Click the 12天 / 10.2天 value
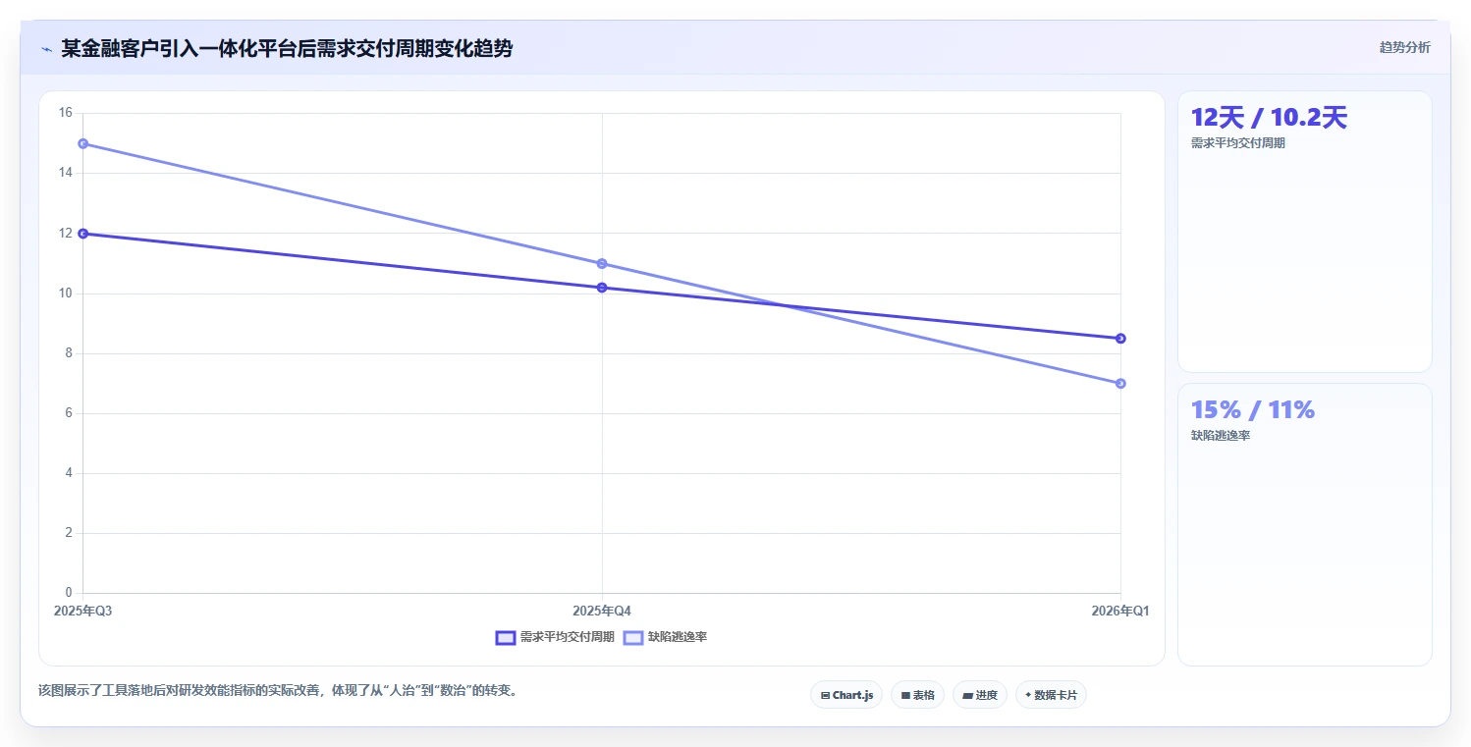Screen dimensions: 1471x747 [x=1269, y=118]
